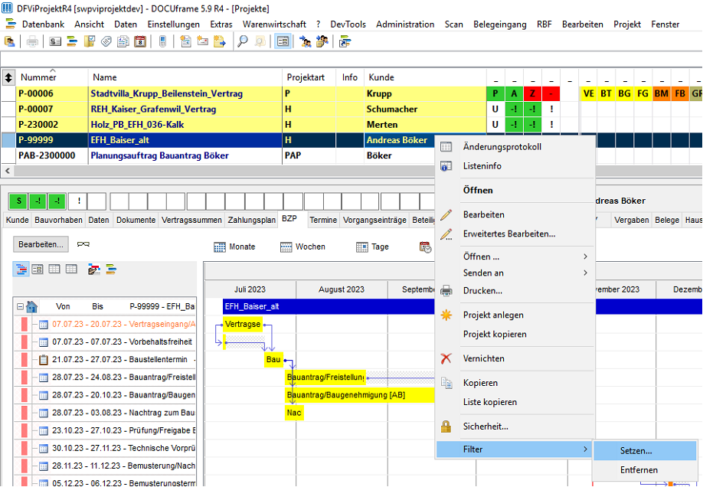Image resolution: width=703 pixels, height=487 pixels.
Task: Click the price tag toolbar icon
Action: (106, 42)
